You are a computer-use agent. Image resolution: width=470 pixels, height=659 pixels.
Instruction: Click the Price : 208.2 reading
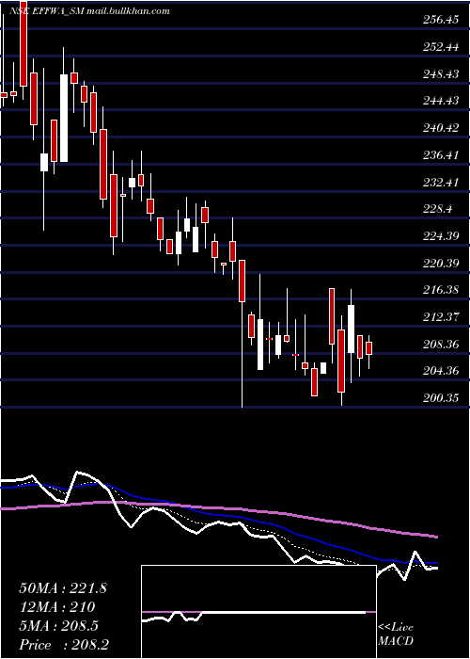(x=66, y=645)
